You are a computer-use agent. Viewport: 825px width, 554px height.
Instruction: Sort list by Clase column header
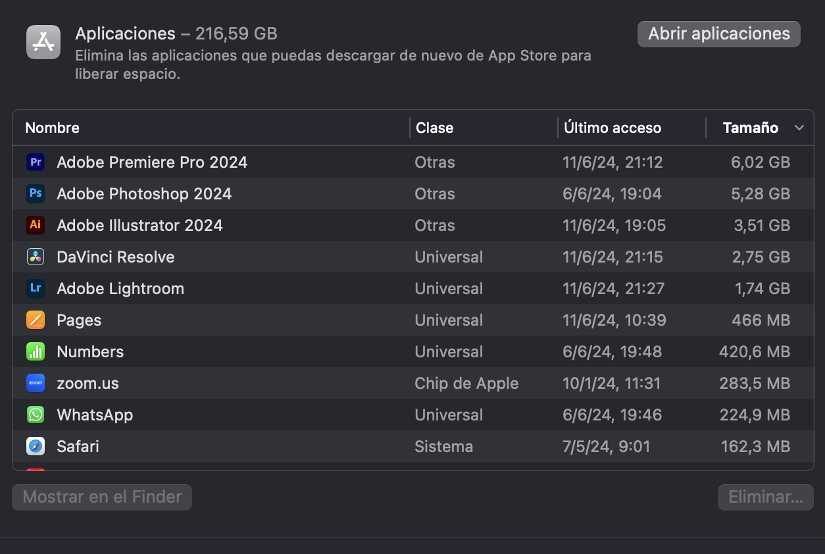coord(435,128)
